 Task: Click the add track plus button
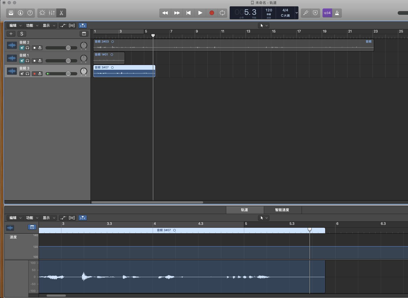[11, 34]
